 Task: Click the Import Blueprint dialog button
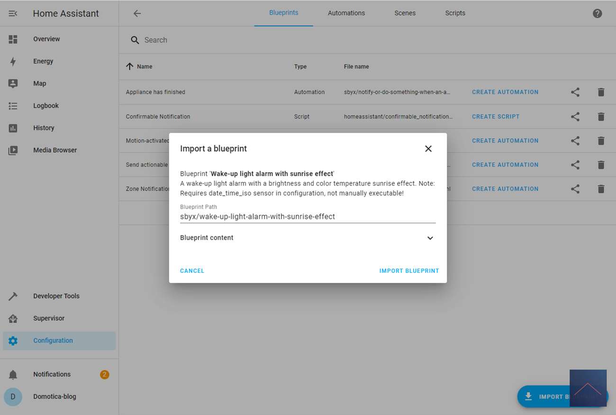pos(409,271)
